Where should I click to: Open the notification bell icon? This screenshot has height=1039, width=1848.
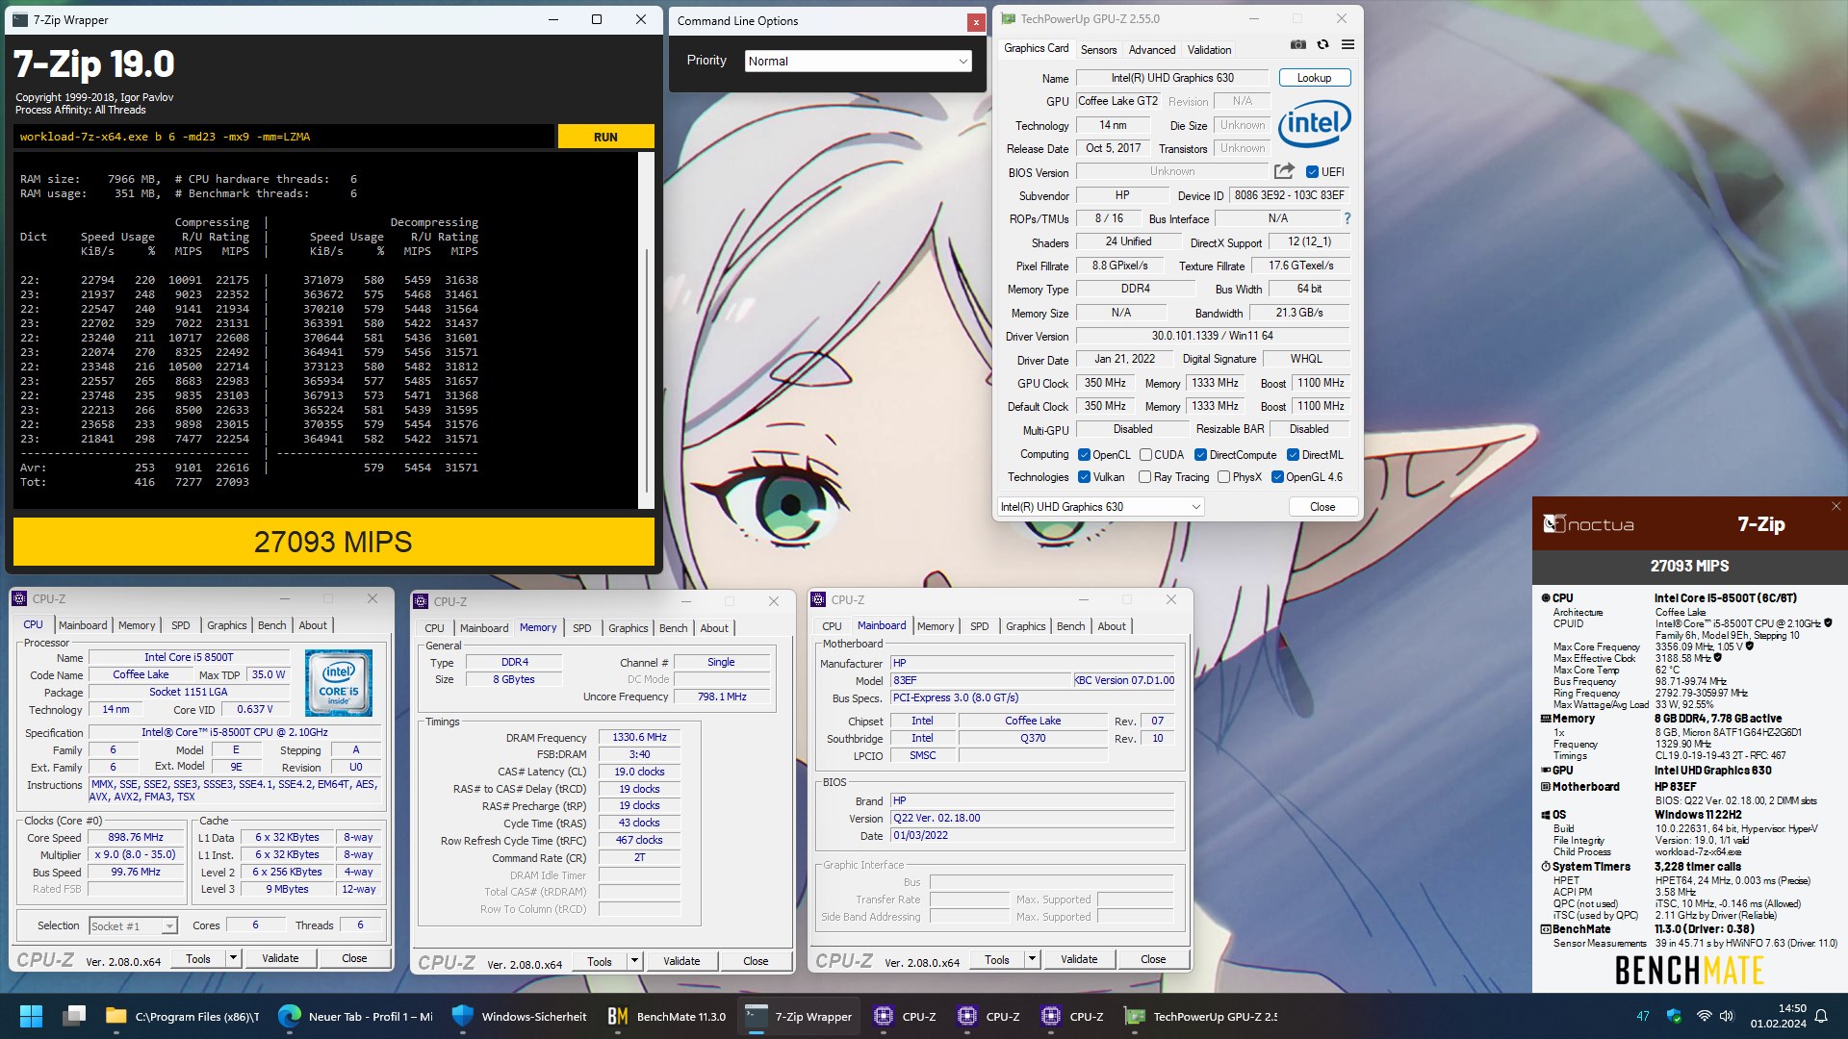1821,1016
